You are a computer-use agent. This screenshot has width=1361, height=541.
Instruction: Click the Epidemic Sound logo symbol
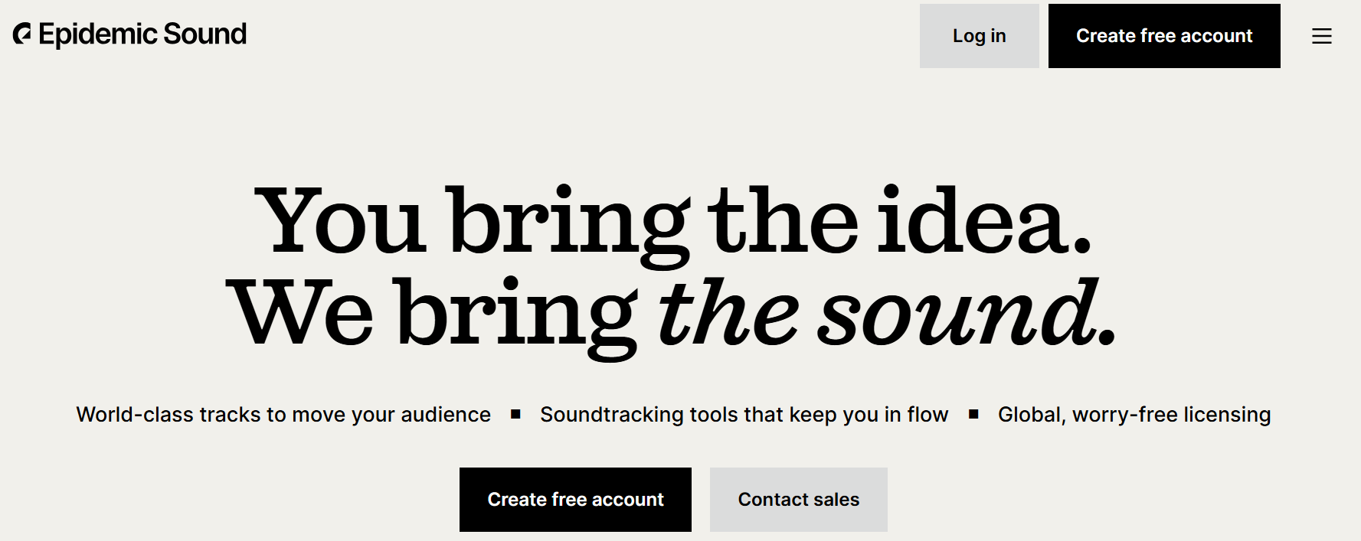pos(22,34)
